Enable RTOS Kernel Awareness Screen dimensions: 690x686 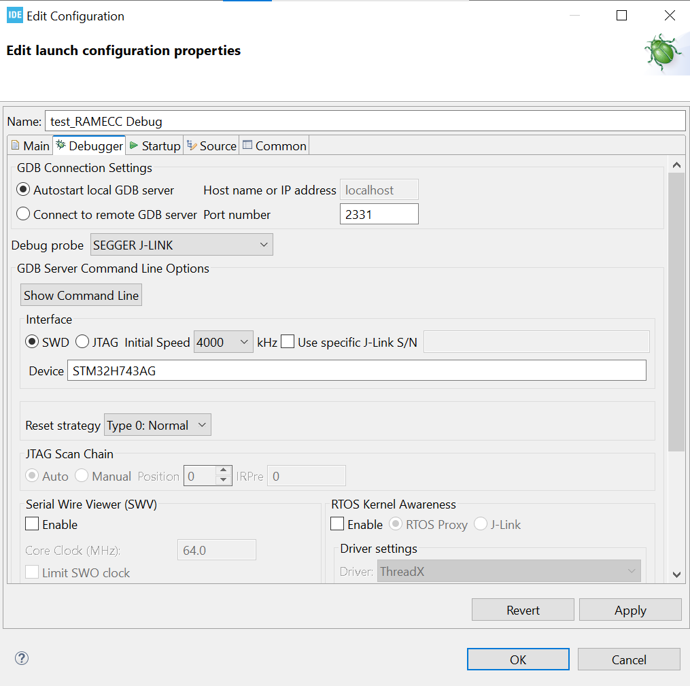pyautogui.click(x=337, y=524)
